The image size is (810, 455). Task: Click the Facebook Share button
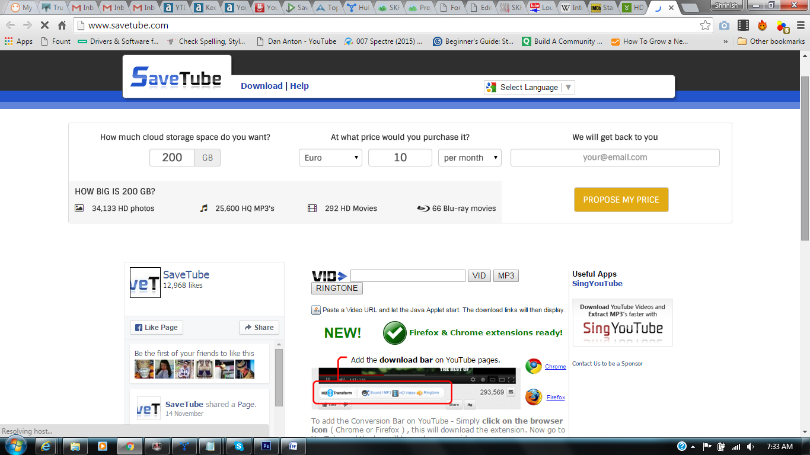click(x=259, y=327)
